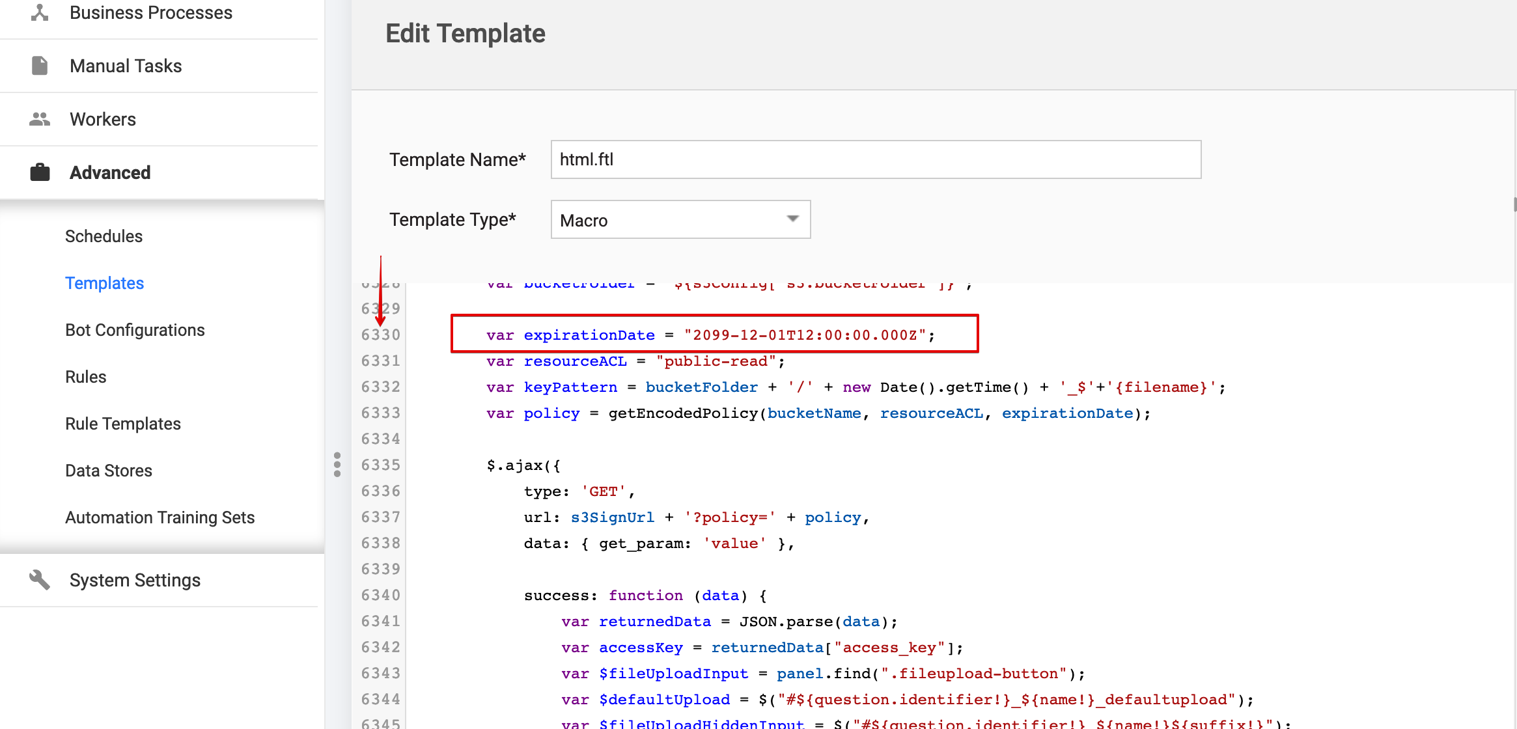Click keyPattern variable on line 6332
The width and height of the screenshot is (1517, 729).
pyautogui.click(x=570, y=387)
